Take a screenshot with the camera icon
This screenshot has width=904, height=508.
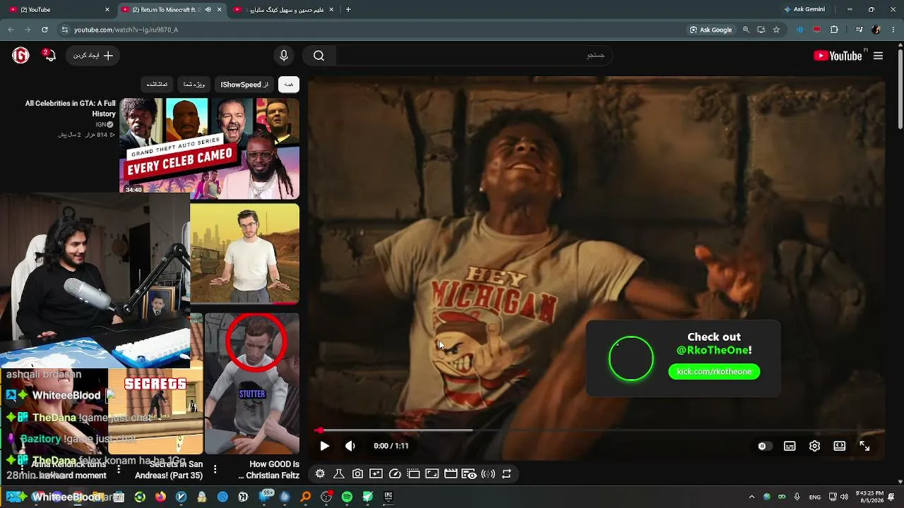pos(357,474)
